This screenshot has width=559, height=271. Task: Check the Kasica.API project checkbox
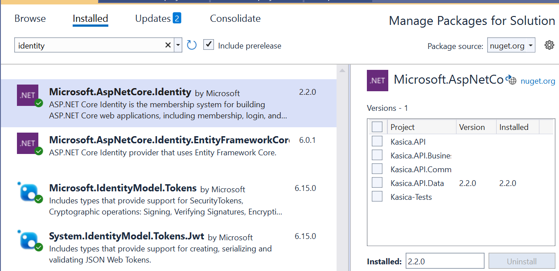pos(377,142)
